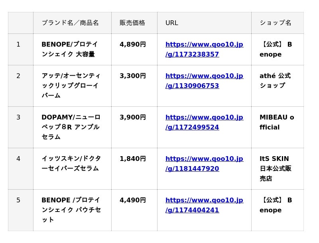This screenshot has height=243, width=319.
Task: Click the 1,840円 price cell
Action: (133, 159)
